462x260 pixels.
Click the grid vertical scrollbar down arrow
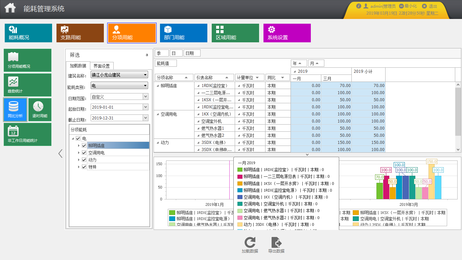coord(458,149)
